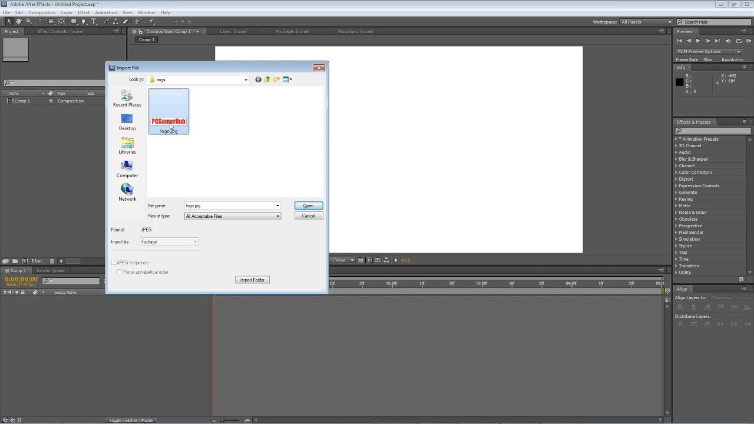The height and width of the screenshot is (424, 754).
Task: Open the Effect menu
Action: tap(84, 12)
